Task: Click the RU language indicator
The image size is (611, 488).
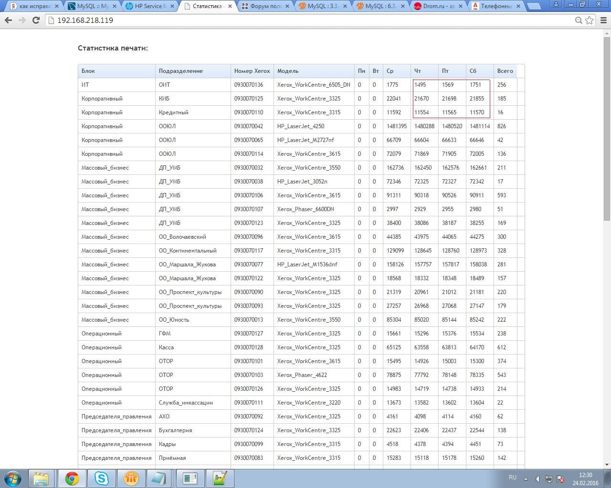Action: [513, 478]
